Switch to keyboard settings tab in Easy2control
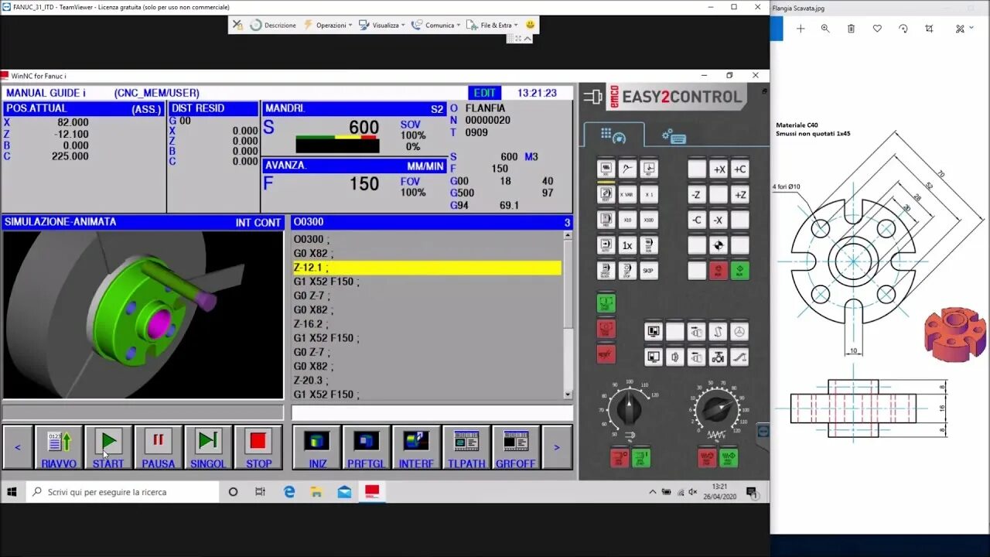 [674, 137]
